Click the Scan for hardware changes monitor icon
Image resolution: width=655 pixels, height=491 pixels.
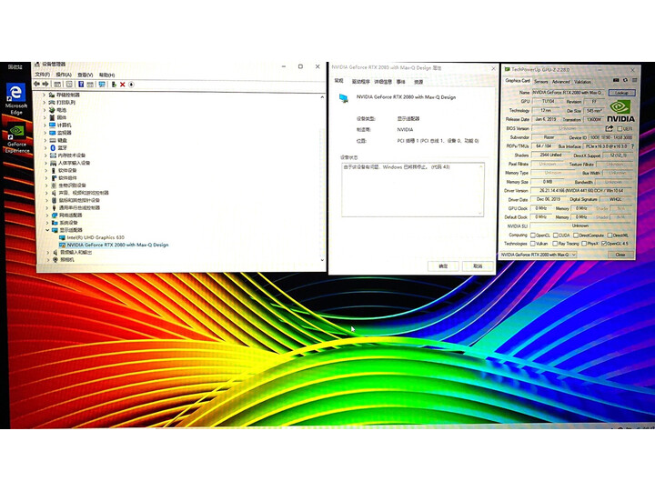[102, 85]
